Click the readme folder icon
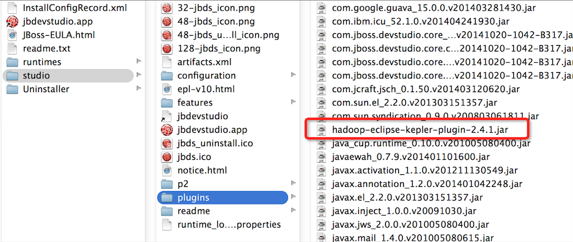Viewport: 573px width, 242px height. (x=167, y=211)
